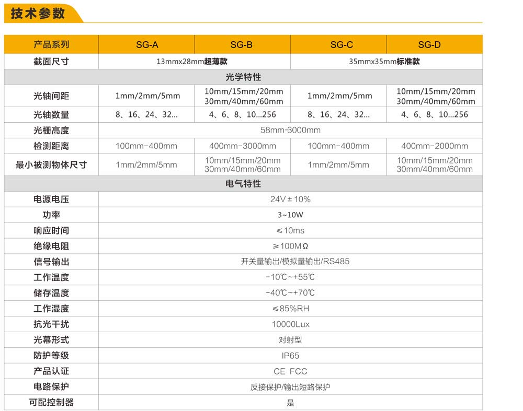Click the 400mm-2000mm detection distance cell

(434, 146)
